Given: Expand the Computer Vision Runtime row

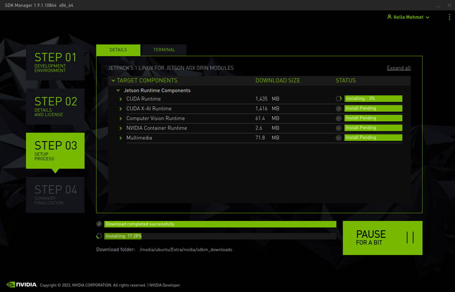Looking at the screenshot, I should (121, 118).
